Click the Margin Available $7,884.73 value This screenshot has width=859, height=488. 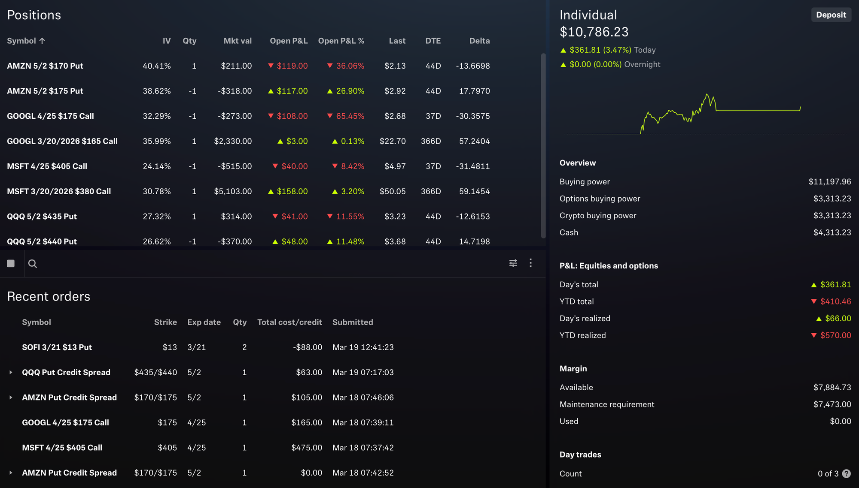click(x=832, y=387)
